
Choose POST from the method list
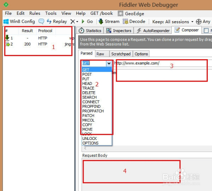(97, 74)
